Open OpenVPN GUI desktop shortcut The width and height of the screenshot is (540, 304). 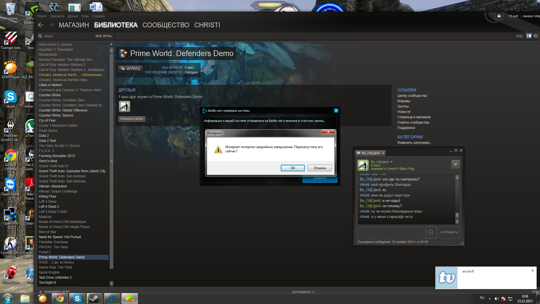coord(10,218)
